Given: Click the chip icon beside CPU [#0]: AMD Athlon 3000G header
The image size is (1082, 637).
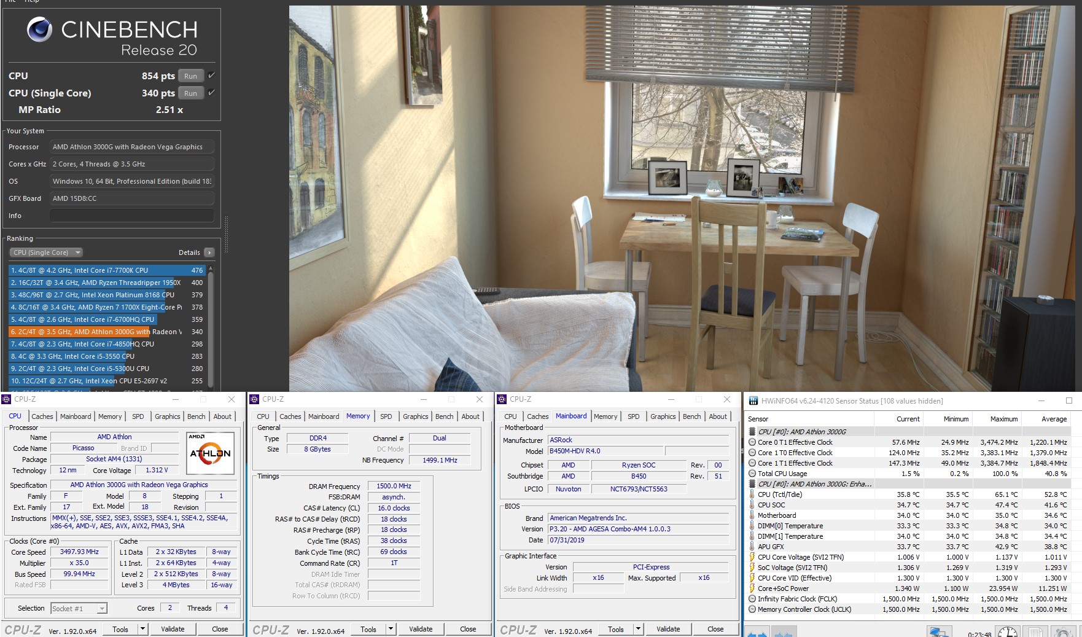Looking at the screenshot, I should point(752,432).
